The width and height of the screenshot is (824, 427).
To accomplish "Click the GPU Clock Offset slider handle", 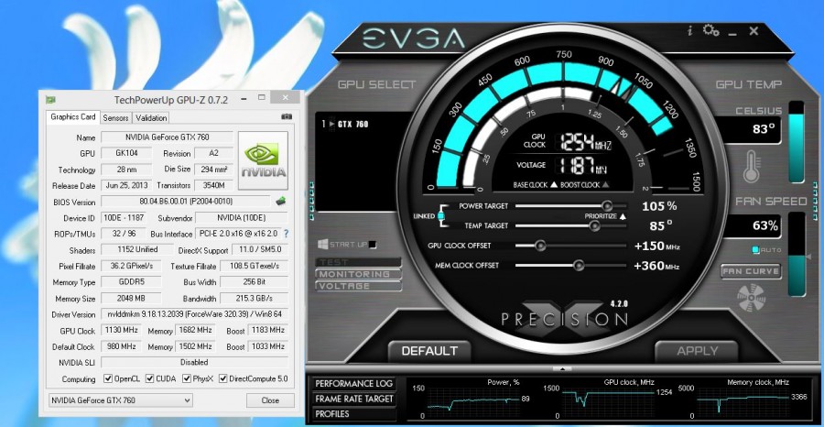I will click(539, 246).
